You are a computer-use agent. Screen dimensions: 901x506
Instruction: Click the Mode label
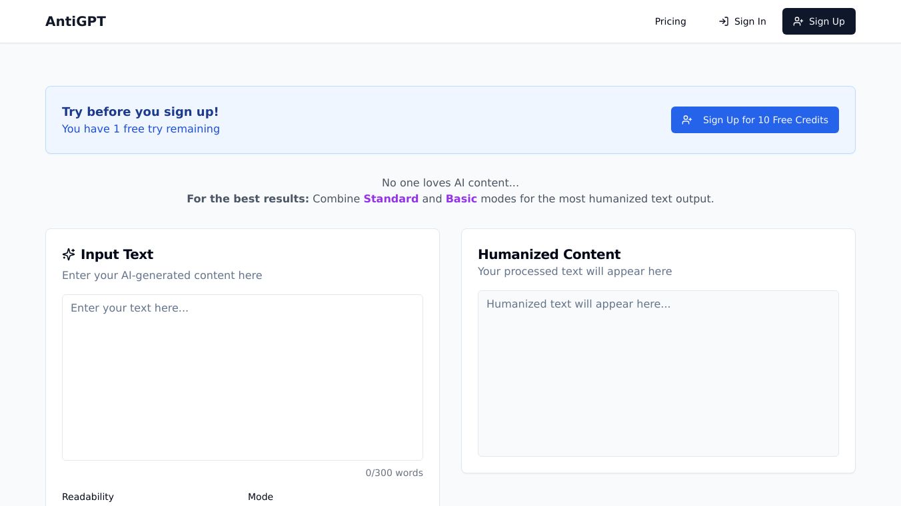click(261, 497)
